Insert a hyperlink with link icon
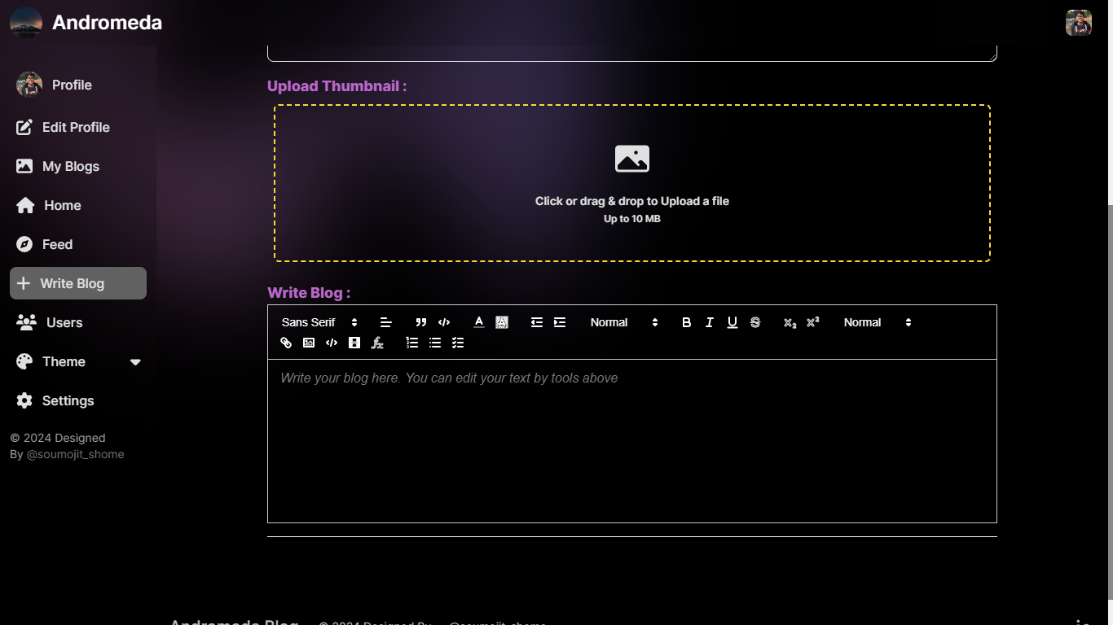 (286, 343)
